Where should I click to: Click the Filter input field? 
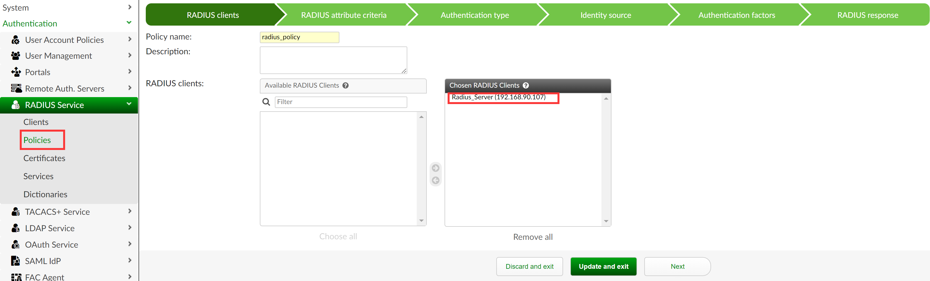pyautogui.click(x=341, y=102)
